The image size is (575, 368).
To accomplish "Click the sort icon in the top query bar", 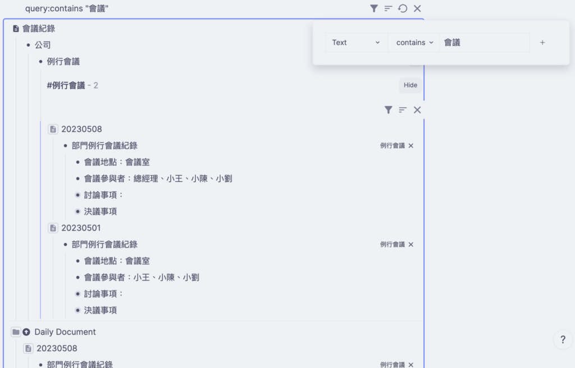I will coord(388,8).
